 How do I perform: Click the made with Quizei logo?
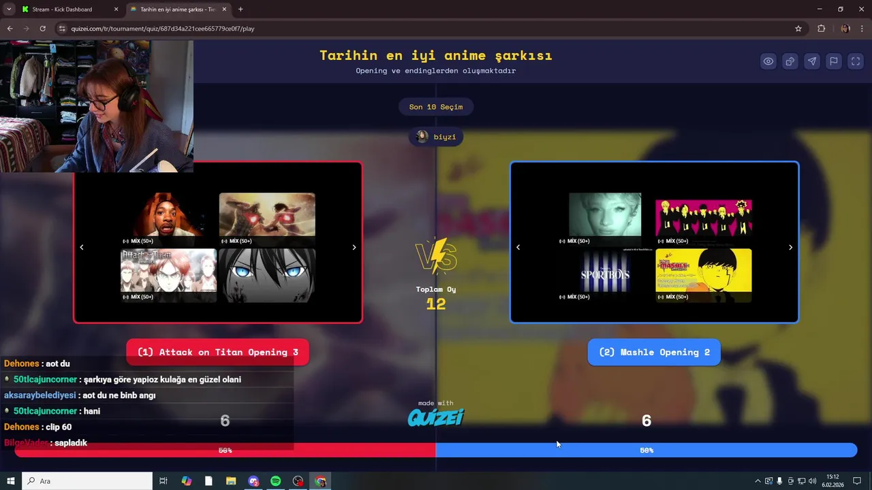(436, 413)
